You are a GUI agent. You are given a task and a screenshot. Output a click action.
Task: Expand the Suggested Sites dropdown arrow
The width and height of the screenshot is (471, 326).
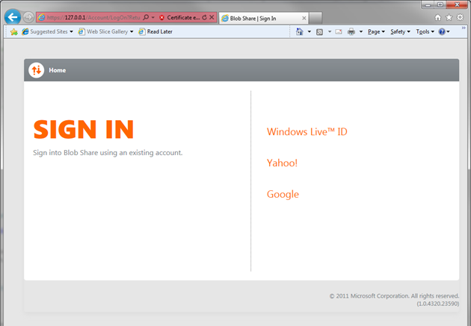[72, 31]
